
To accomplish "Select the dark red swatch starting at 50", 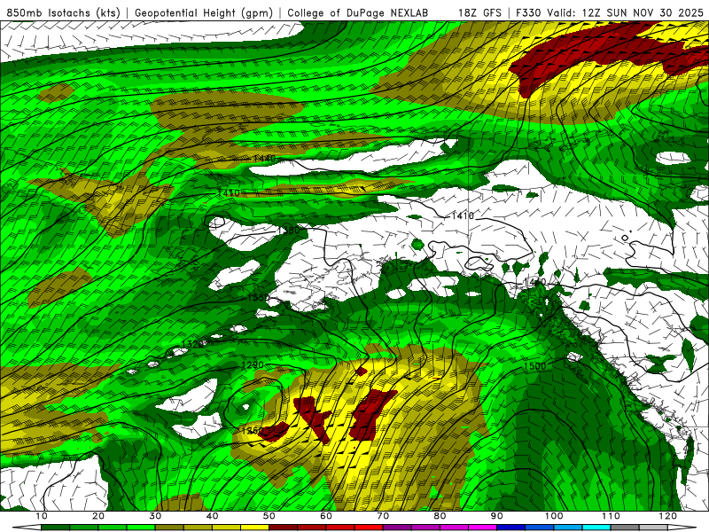I will [x=283, y=528].
